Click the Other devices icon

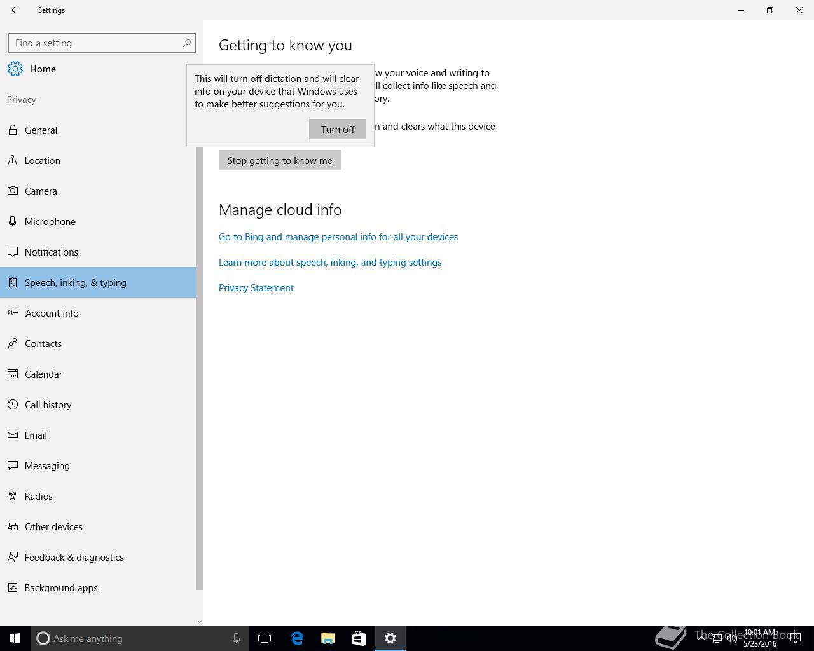pos(13,526)
